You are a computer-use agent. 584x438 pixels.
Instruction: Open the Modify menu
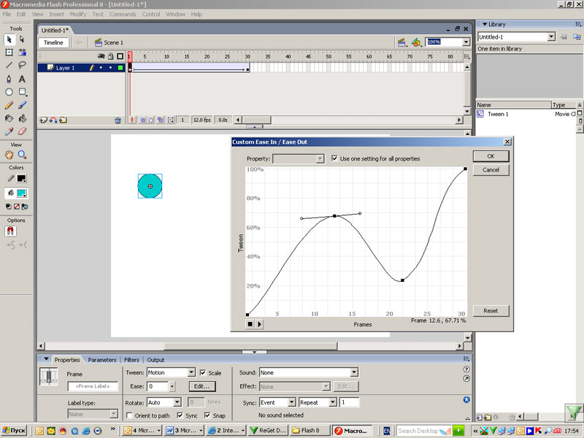click(78, 14)
